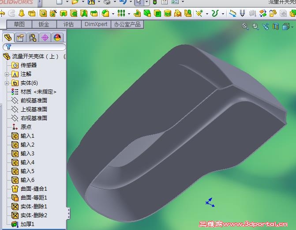Click the Print icon
The image size is (296, 230).
point(107,2)
